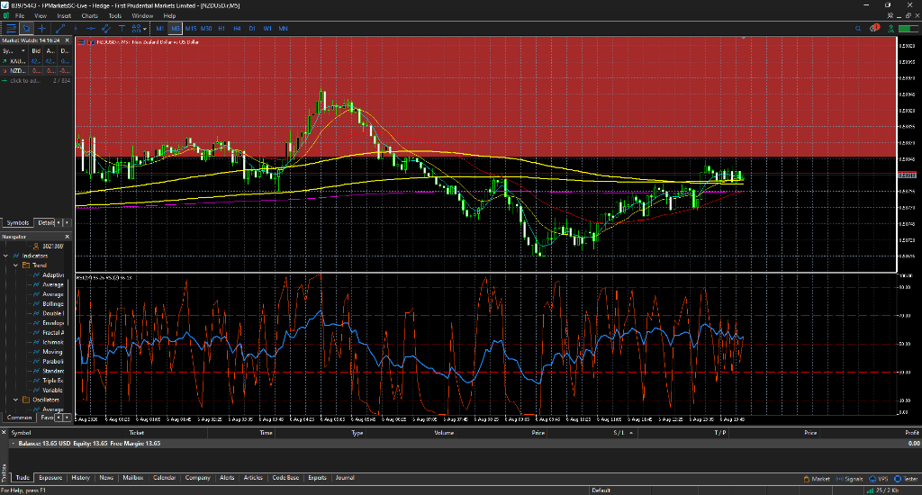Switch chart to M1 timeframe

(160, 28)
